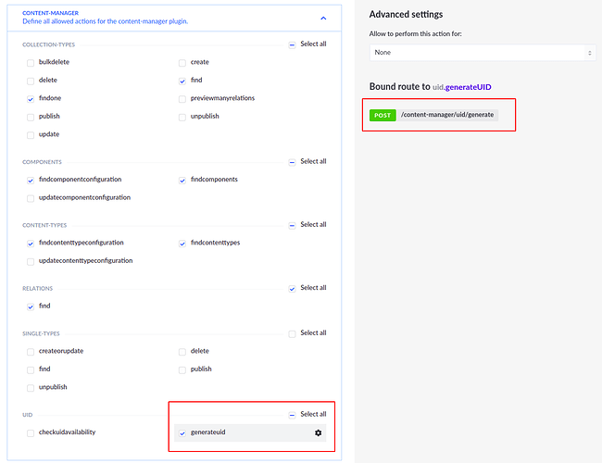Check the updatecomponentconfiguration option
Screen dimensions: 602x463
click(31, 197)
